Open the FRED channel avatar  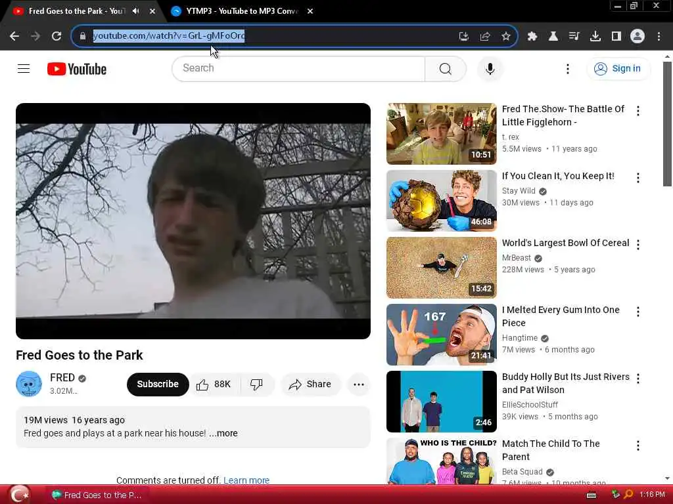click(x=29, y=384)
